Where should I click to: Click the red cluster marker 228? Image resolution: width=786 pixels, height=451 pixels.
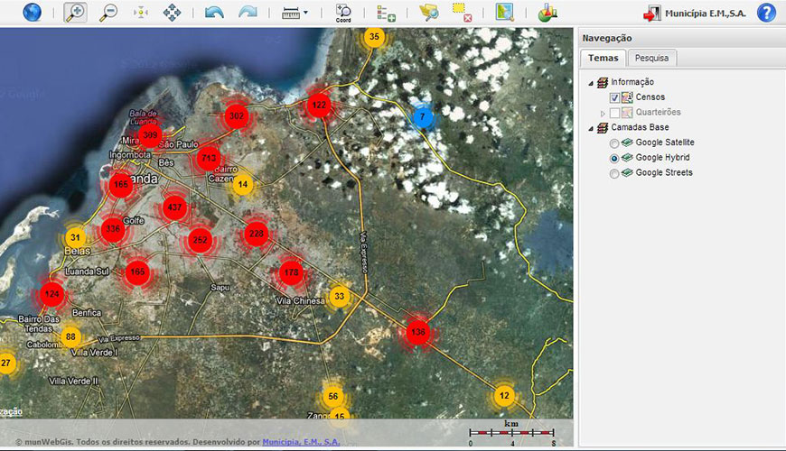point(257,234)
